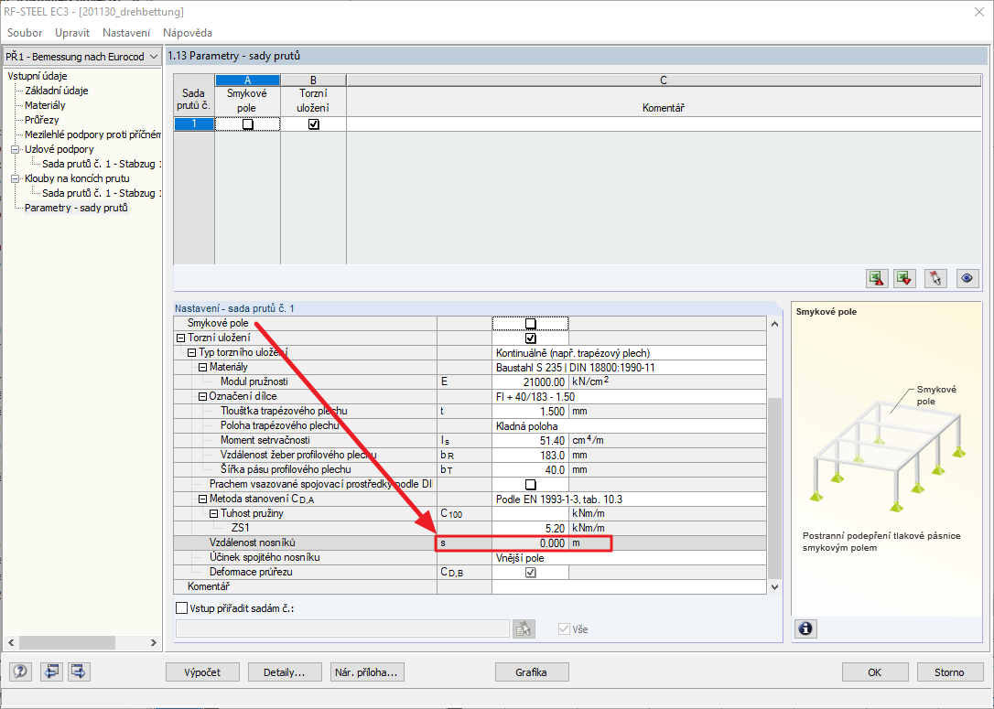The width and height of the screenshot is (994, 709).
Task: Click the Excel import icon with red arrow
Action: point(904,278)
